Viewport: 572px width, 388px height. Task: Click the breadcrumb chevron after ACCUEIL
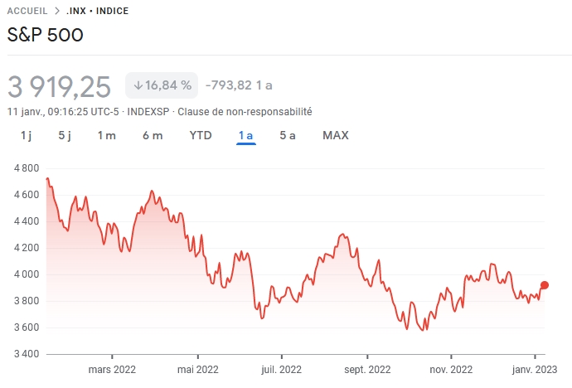(x=56, y=12)
